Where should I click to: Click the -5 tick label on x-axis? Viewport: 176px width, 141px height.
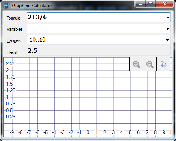(x=46, y=132)
